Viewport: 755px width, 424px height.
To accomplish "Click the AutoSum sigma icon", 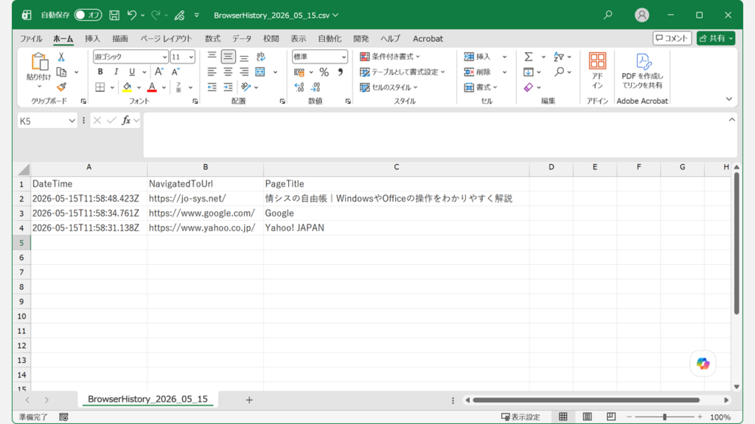I will pos(528,57).
